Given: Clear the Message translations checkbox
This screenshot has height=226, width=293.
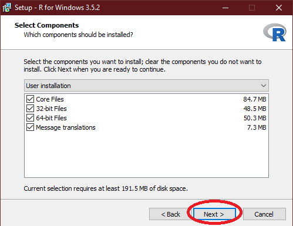Looking at the screenshot, I should pyautogui.click(x=30, y=127).
